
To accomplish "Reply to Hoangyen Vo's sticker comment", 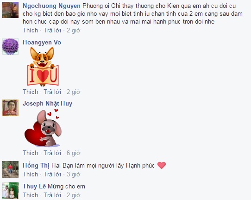I will [52, 92].
